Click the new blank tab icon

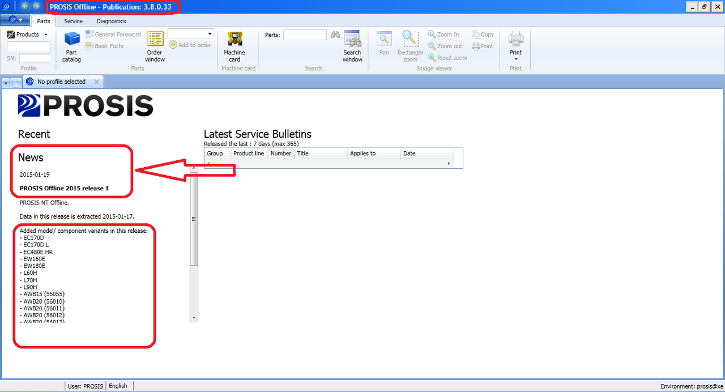tap(16, 83)
